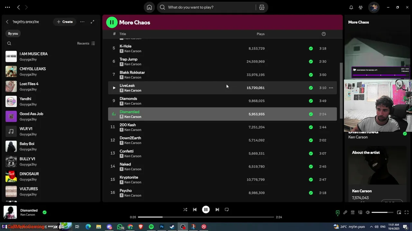Viewport: 412px width, 231px height.
Task: Skip to the previous track
Action: click(x=195, y=210)
